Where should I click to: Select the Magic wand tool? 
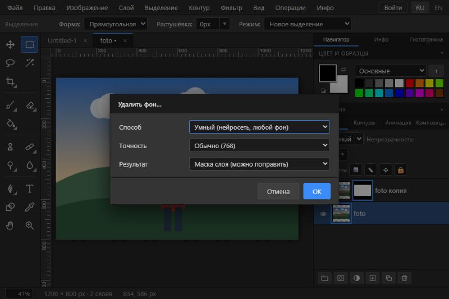click(30, 63)
